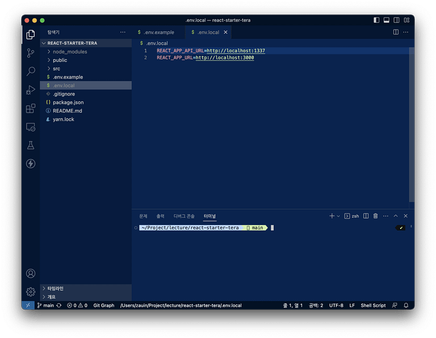Toggle the bottom panel layout button
This screenshot has height=338, width=436.
pyautogui.click(x=387, y=20)
